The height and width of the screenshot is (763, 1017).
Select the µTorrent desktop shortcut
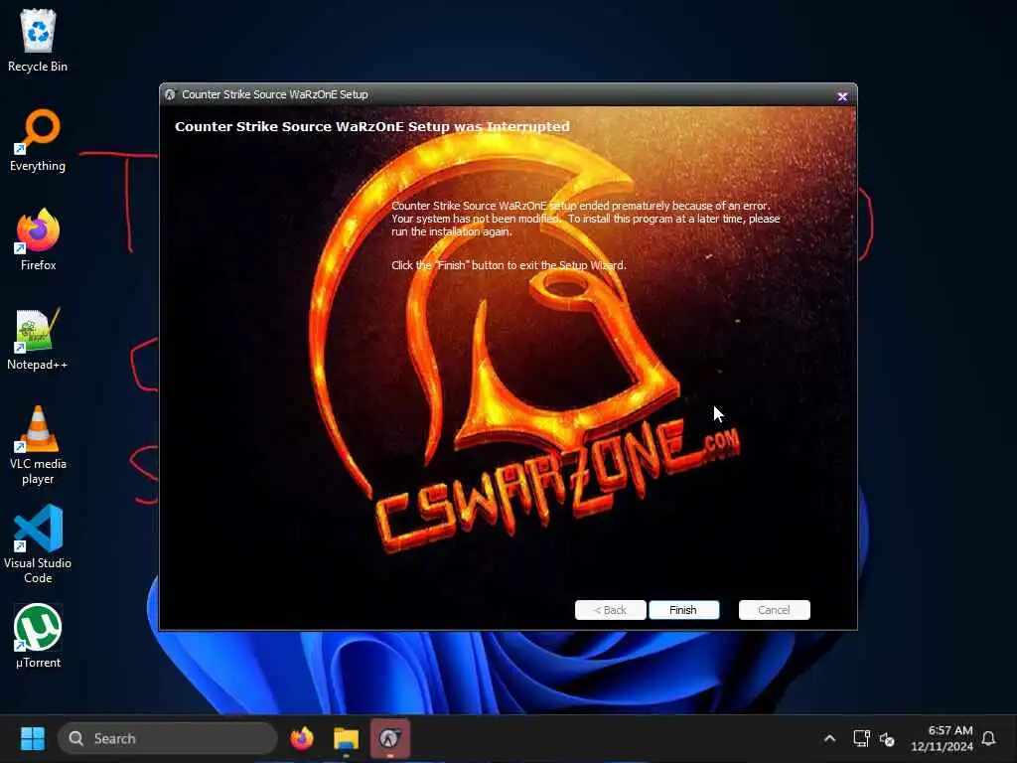point(38,637)
